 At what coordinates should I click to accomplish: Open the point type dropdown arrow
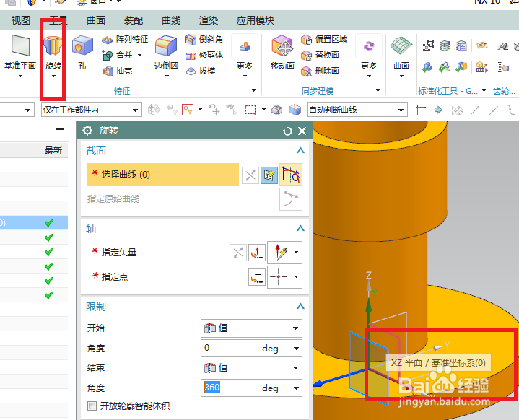tap(296, 276)
